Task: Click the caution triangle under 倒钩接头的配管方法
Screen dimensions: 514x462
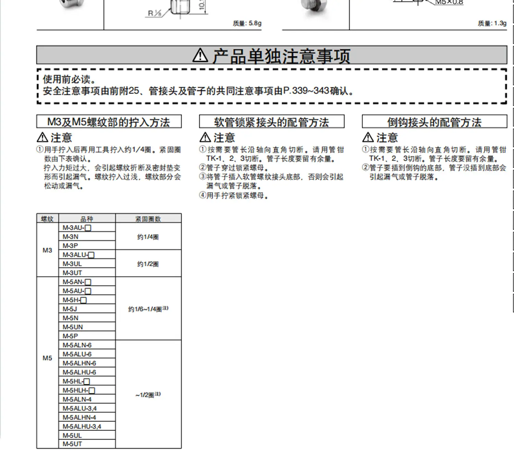Action: click(x=368, y=138)
